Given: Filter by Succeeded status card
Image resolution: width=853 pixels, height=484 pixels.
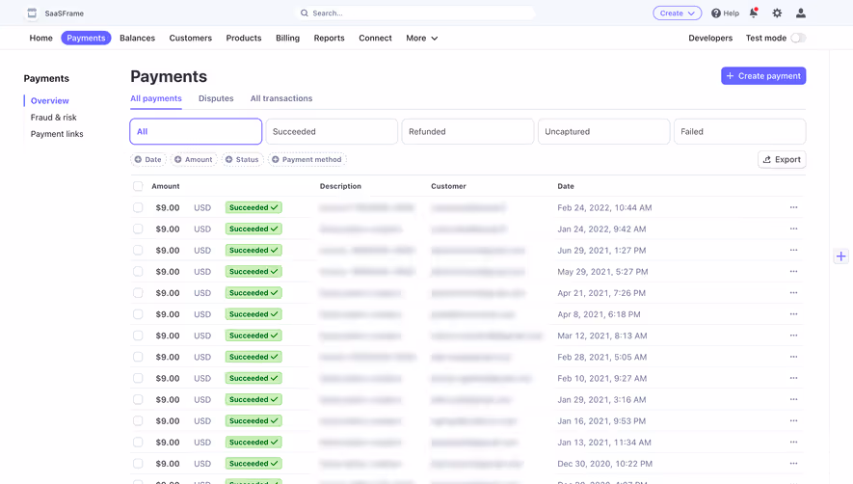Looking at the screenshot, I should (x=332, y=132).
